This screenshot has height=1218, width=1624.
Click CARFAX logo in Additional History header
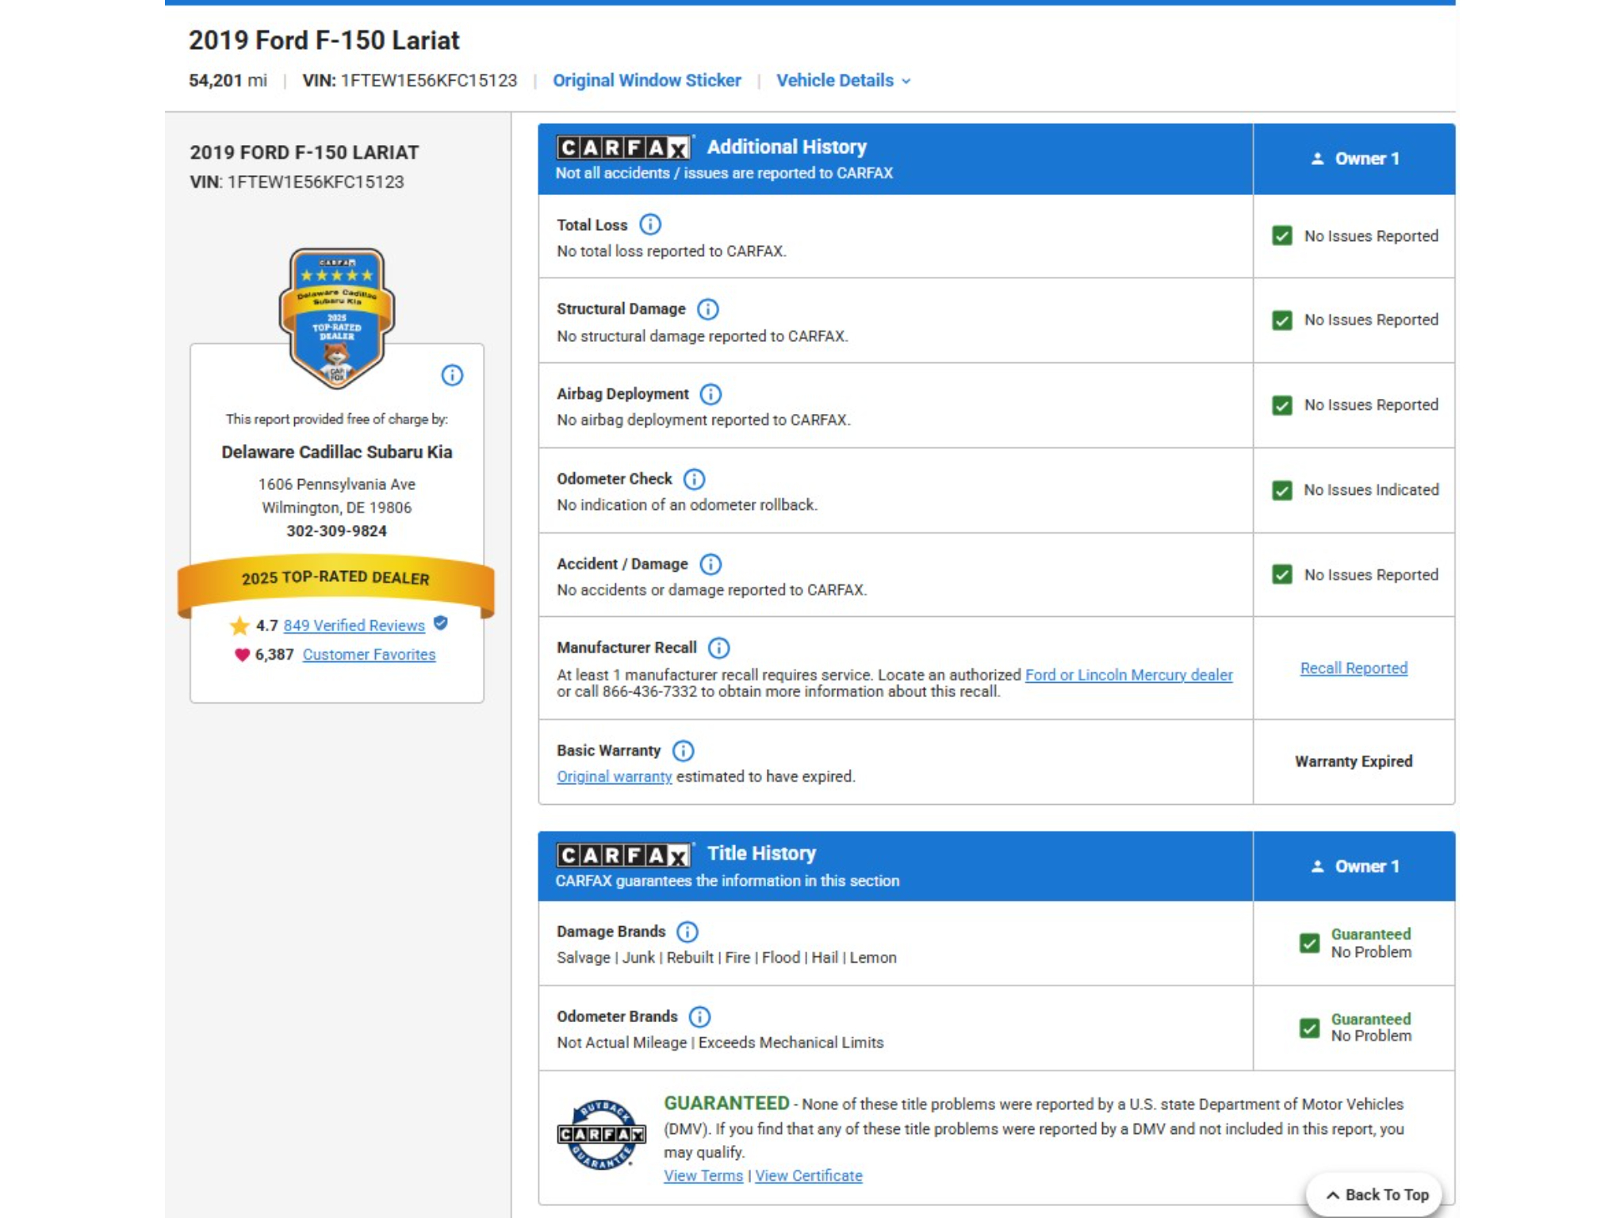(623, 147)
